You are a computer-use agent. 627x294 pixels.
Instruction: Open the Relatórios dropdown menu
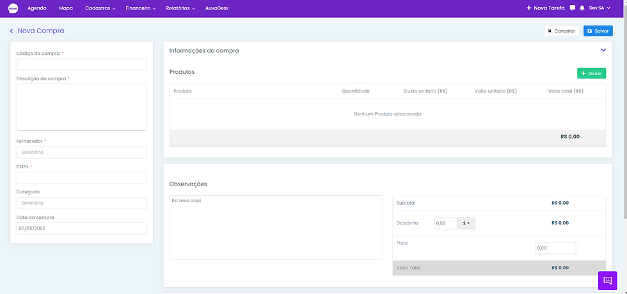click(x=180, y=8)
